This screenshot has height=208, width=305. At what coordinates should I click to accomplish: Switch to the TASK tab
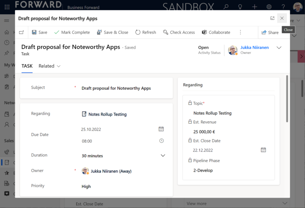tap(27, 66)
